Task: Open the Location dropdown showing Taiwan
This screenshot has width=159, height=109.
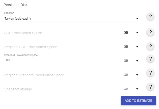Action: point(72,18)
